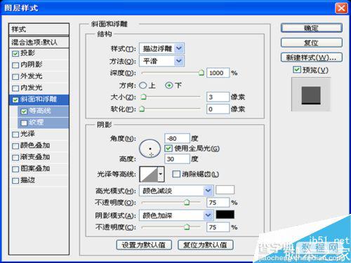Click the 确定 OK button
The image size is (351, 263).
(x=312, y=28)
